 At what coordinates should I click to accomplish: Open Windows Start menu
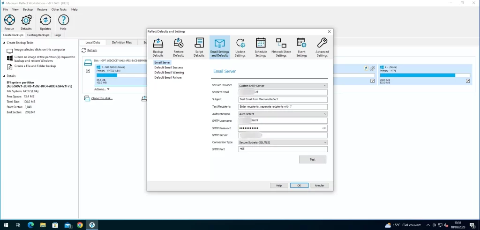tap(6, 225)
